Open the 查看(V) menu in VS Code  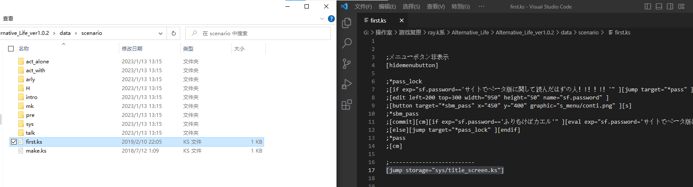pos(436,6)
